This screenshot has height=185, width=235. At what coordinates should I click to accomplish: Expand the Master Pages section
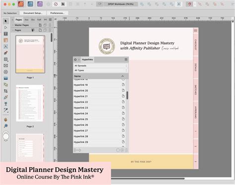click(x=13, y=25)
